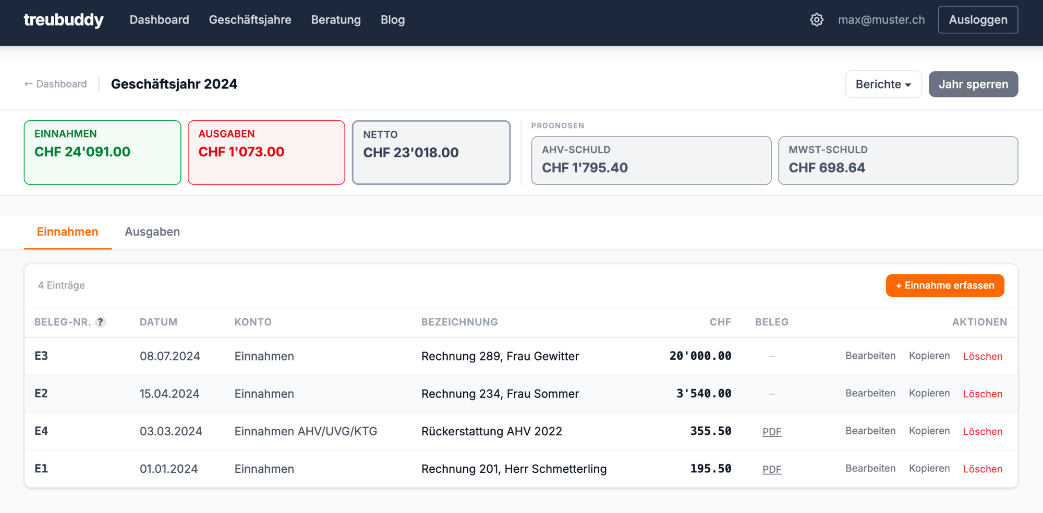Click the max@muster.ch account email

881,20
